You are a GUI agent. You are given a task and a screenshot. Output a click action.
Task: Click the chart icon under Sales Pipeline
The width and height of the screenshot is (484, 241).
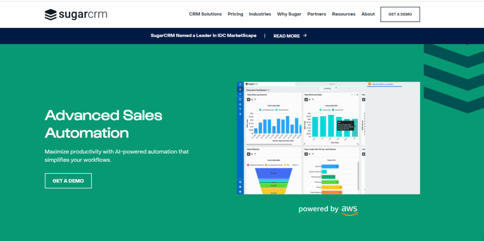tap(249, 154)
